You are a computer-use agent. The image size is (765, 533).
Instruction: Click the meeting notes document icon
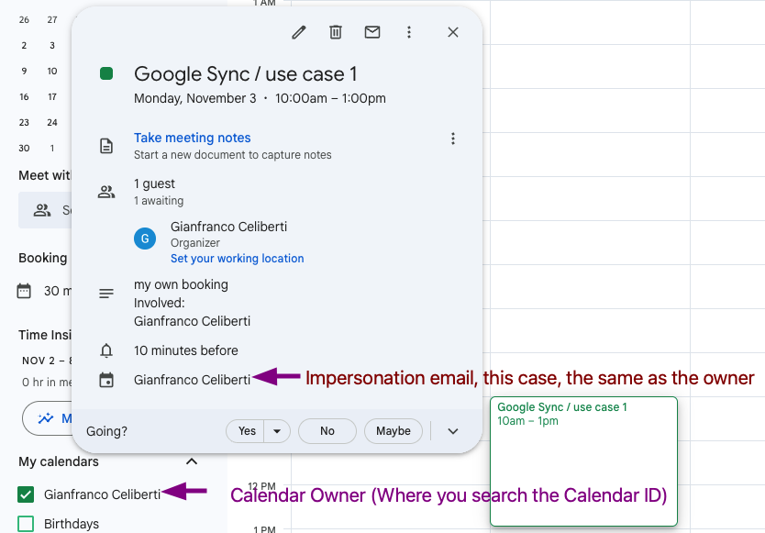pyautogui.click(x=106, y=146)
